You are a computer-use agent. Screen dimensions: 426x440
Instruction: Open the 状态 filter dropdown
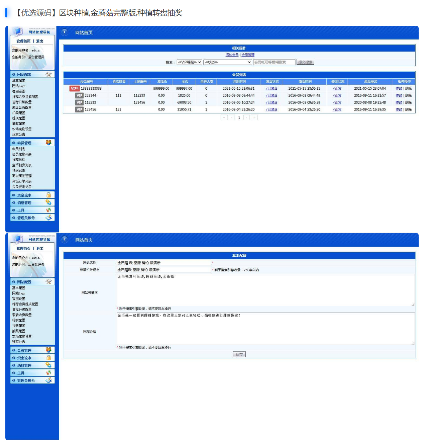[x=227, y=62]
